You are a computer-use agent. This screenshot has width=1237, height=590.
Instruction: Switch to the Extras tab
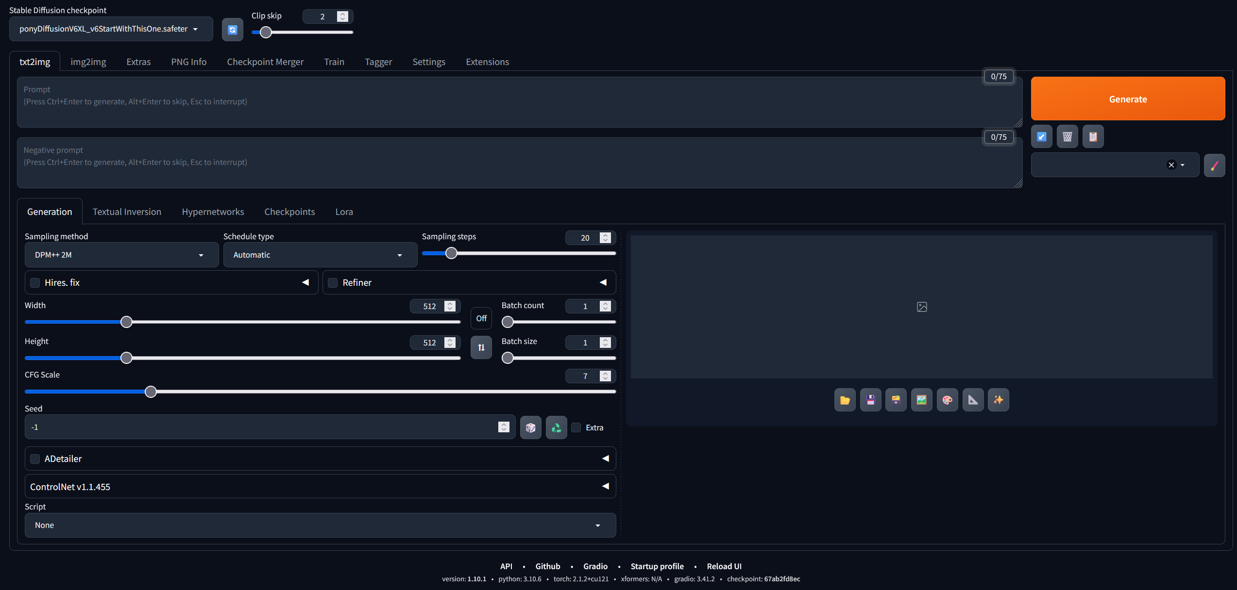tap(138, 62)
